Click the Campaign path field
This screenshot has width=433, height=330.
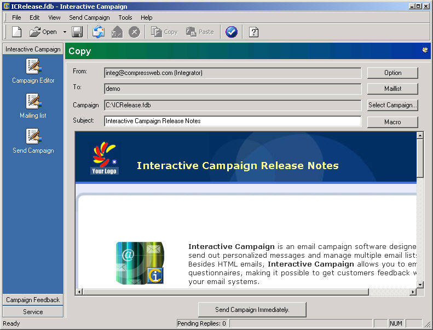pyautogui.click(x=233, y=105)
